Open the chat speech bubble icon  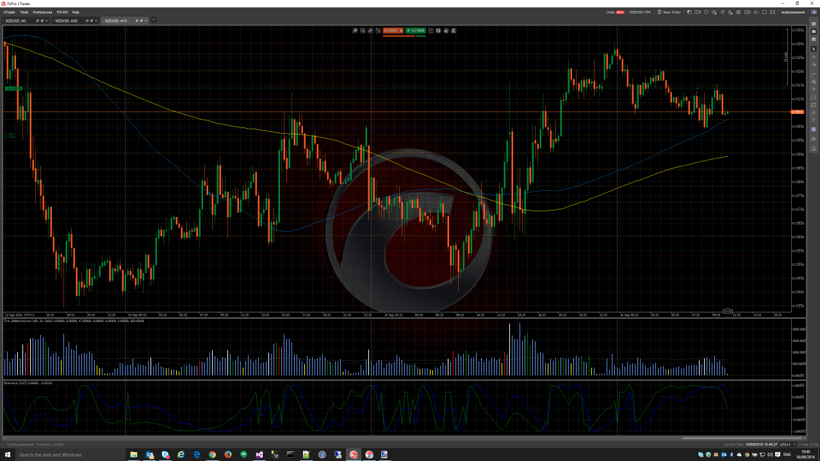point(706,12)
